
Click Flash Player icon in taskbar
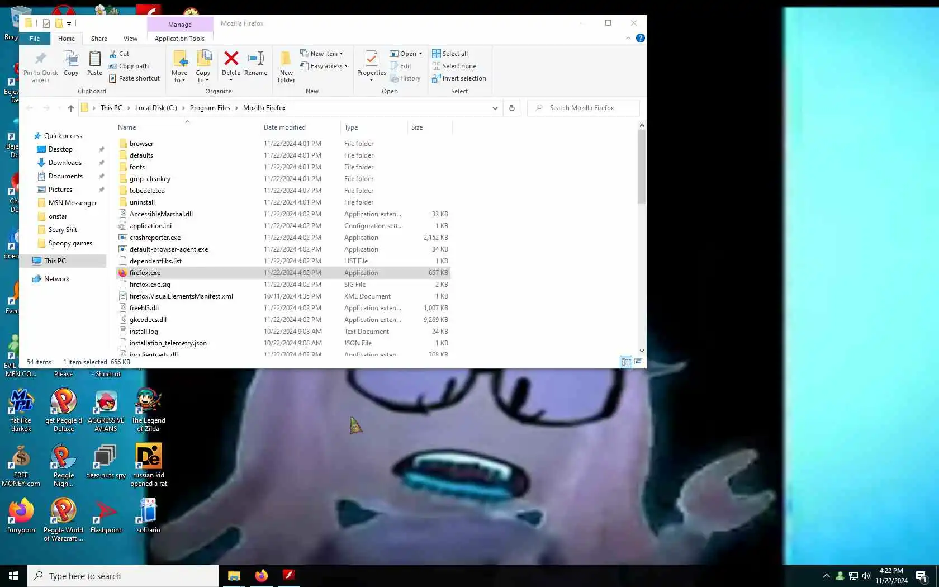tap(288, 576)
